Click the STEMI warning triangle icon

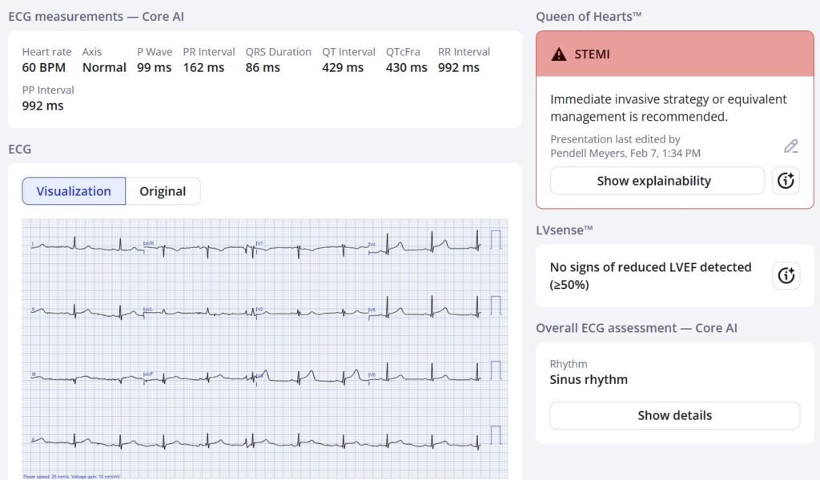click(559, 54)
